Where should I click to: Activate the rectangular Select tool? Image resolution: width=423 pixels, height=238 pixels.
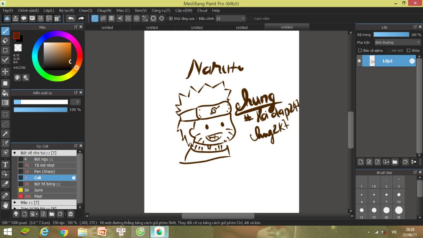click(x=5, y=114)
